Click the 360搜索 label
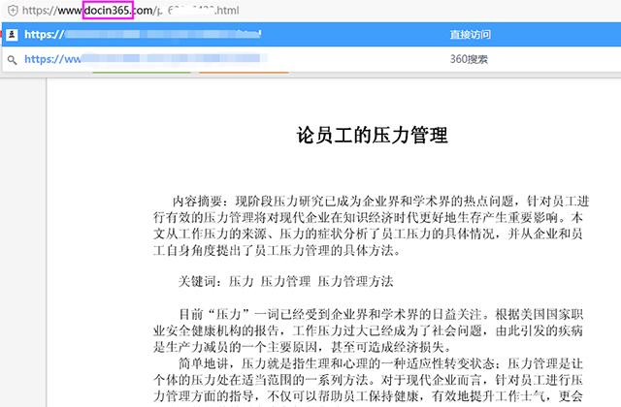621x407 pixels. (x=469, y=59)
